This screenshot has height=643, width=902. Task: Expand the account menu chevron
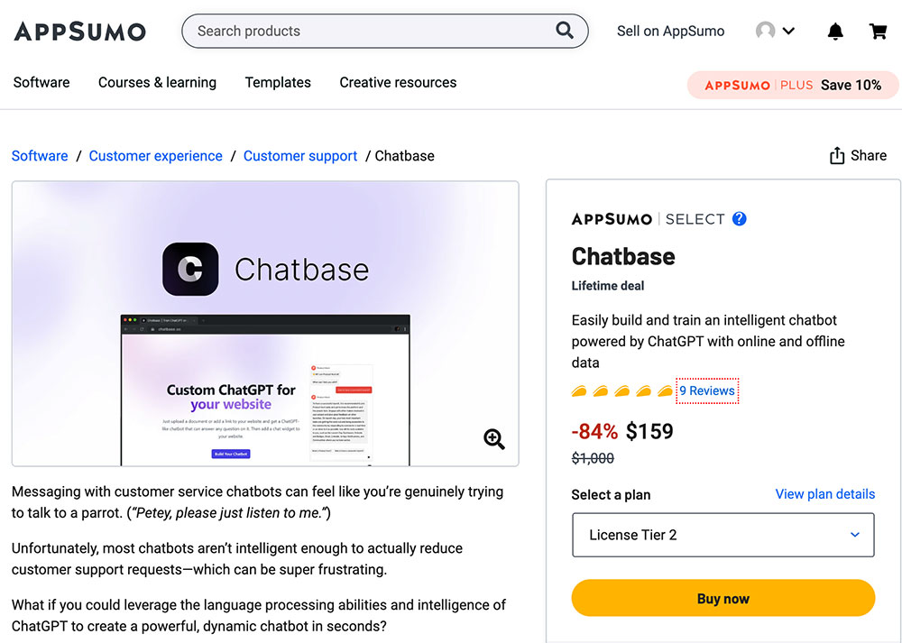point(786,31)
